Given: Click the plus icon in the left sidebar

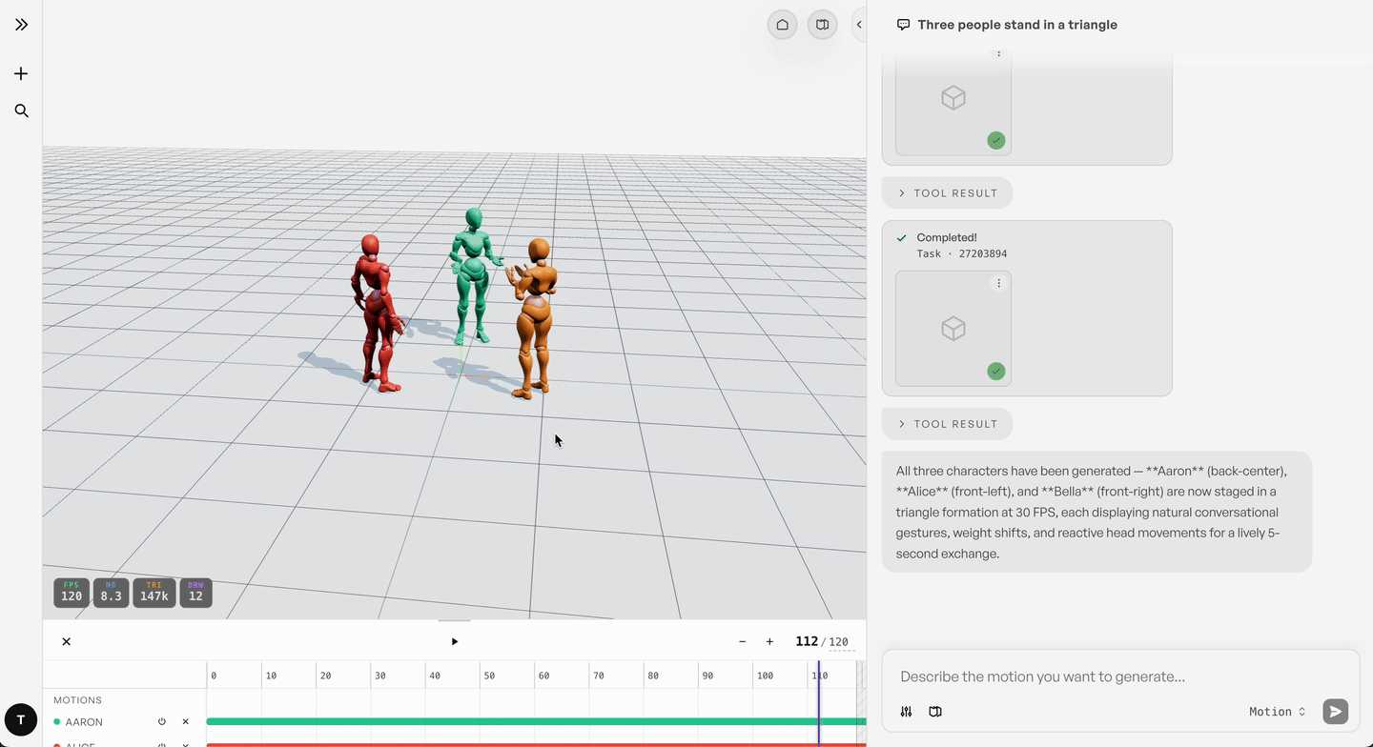Looking at the screenshot, I should 21,73.
